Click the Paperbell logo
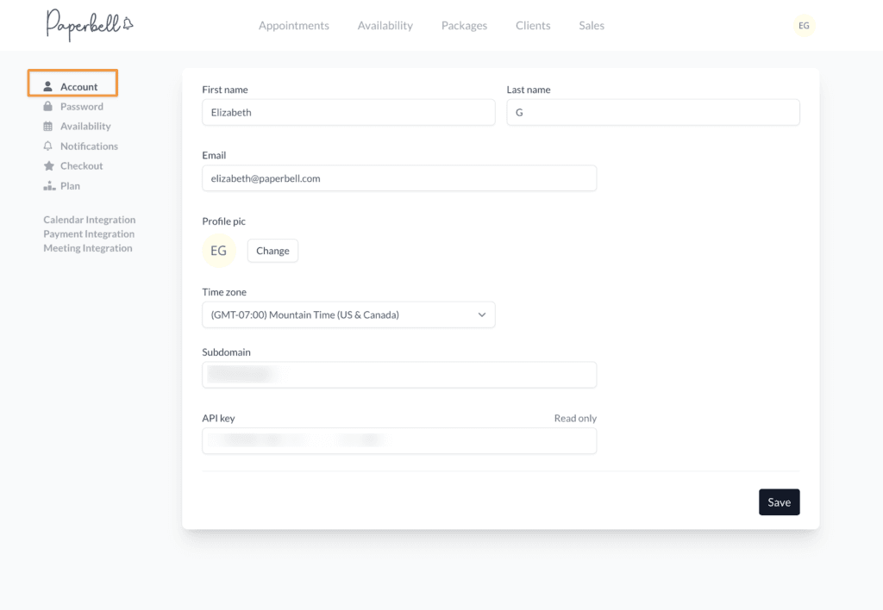883x610 pixels. tap(90, 25)
